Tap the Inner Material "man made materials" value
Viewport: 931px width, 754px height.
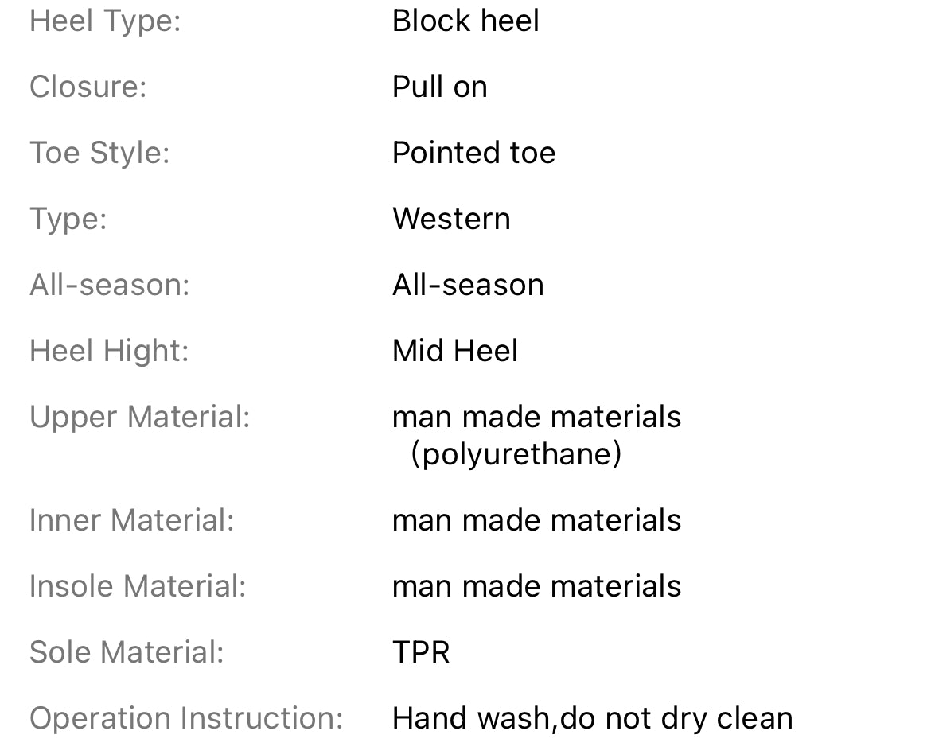536,520
